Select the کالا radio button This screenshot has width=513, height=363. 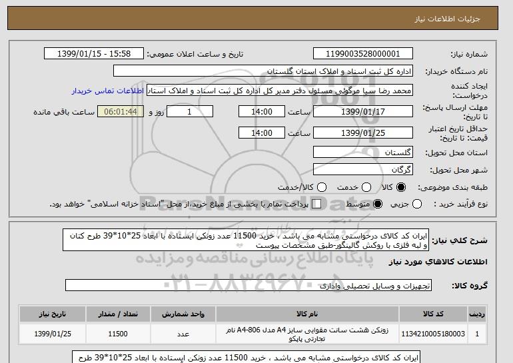coord(400,187)
